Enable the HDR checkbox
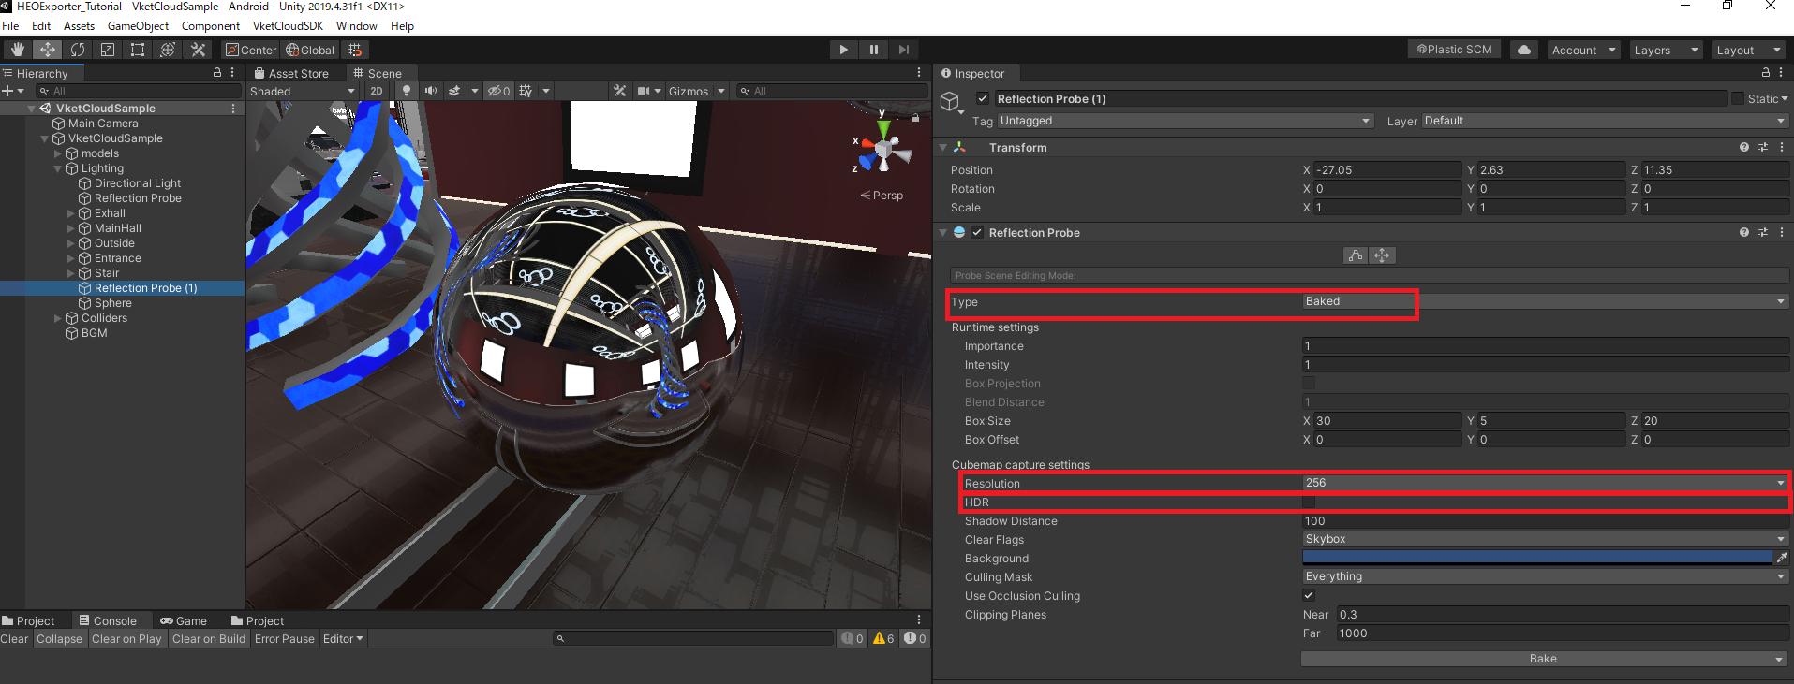This screenshot has width=1794, height=684. tap(1309, 502)
